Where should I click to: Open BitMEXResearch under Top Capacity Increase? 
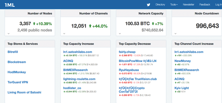click(x=75, y=70)
